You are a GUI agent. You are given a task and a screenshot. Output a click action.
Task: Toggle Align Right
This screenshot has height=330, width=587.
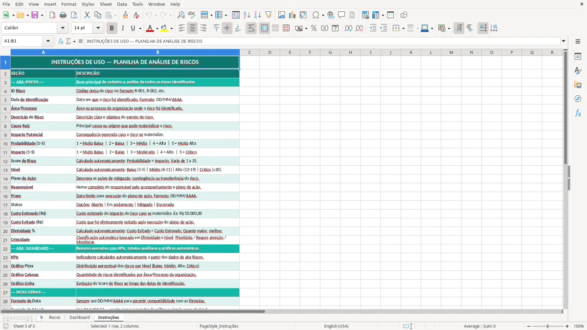pyautogui.click(x=203, y=28)
